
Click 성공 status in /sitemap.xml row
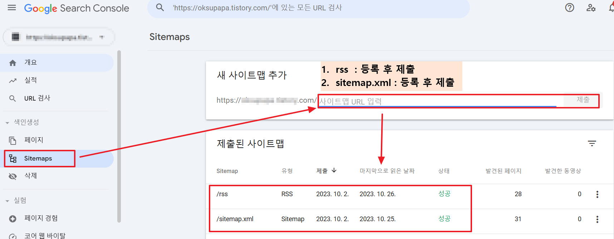[444, 219]
